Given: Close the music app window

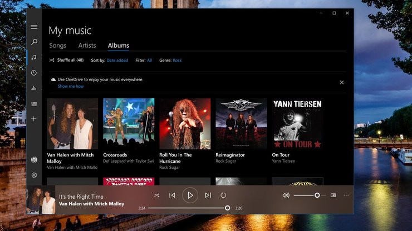Looking at the screenshot, I should tap(347, 13).
